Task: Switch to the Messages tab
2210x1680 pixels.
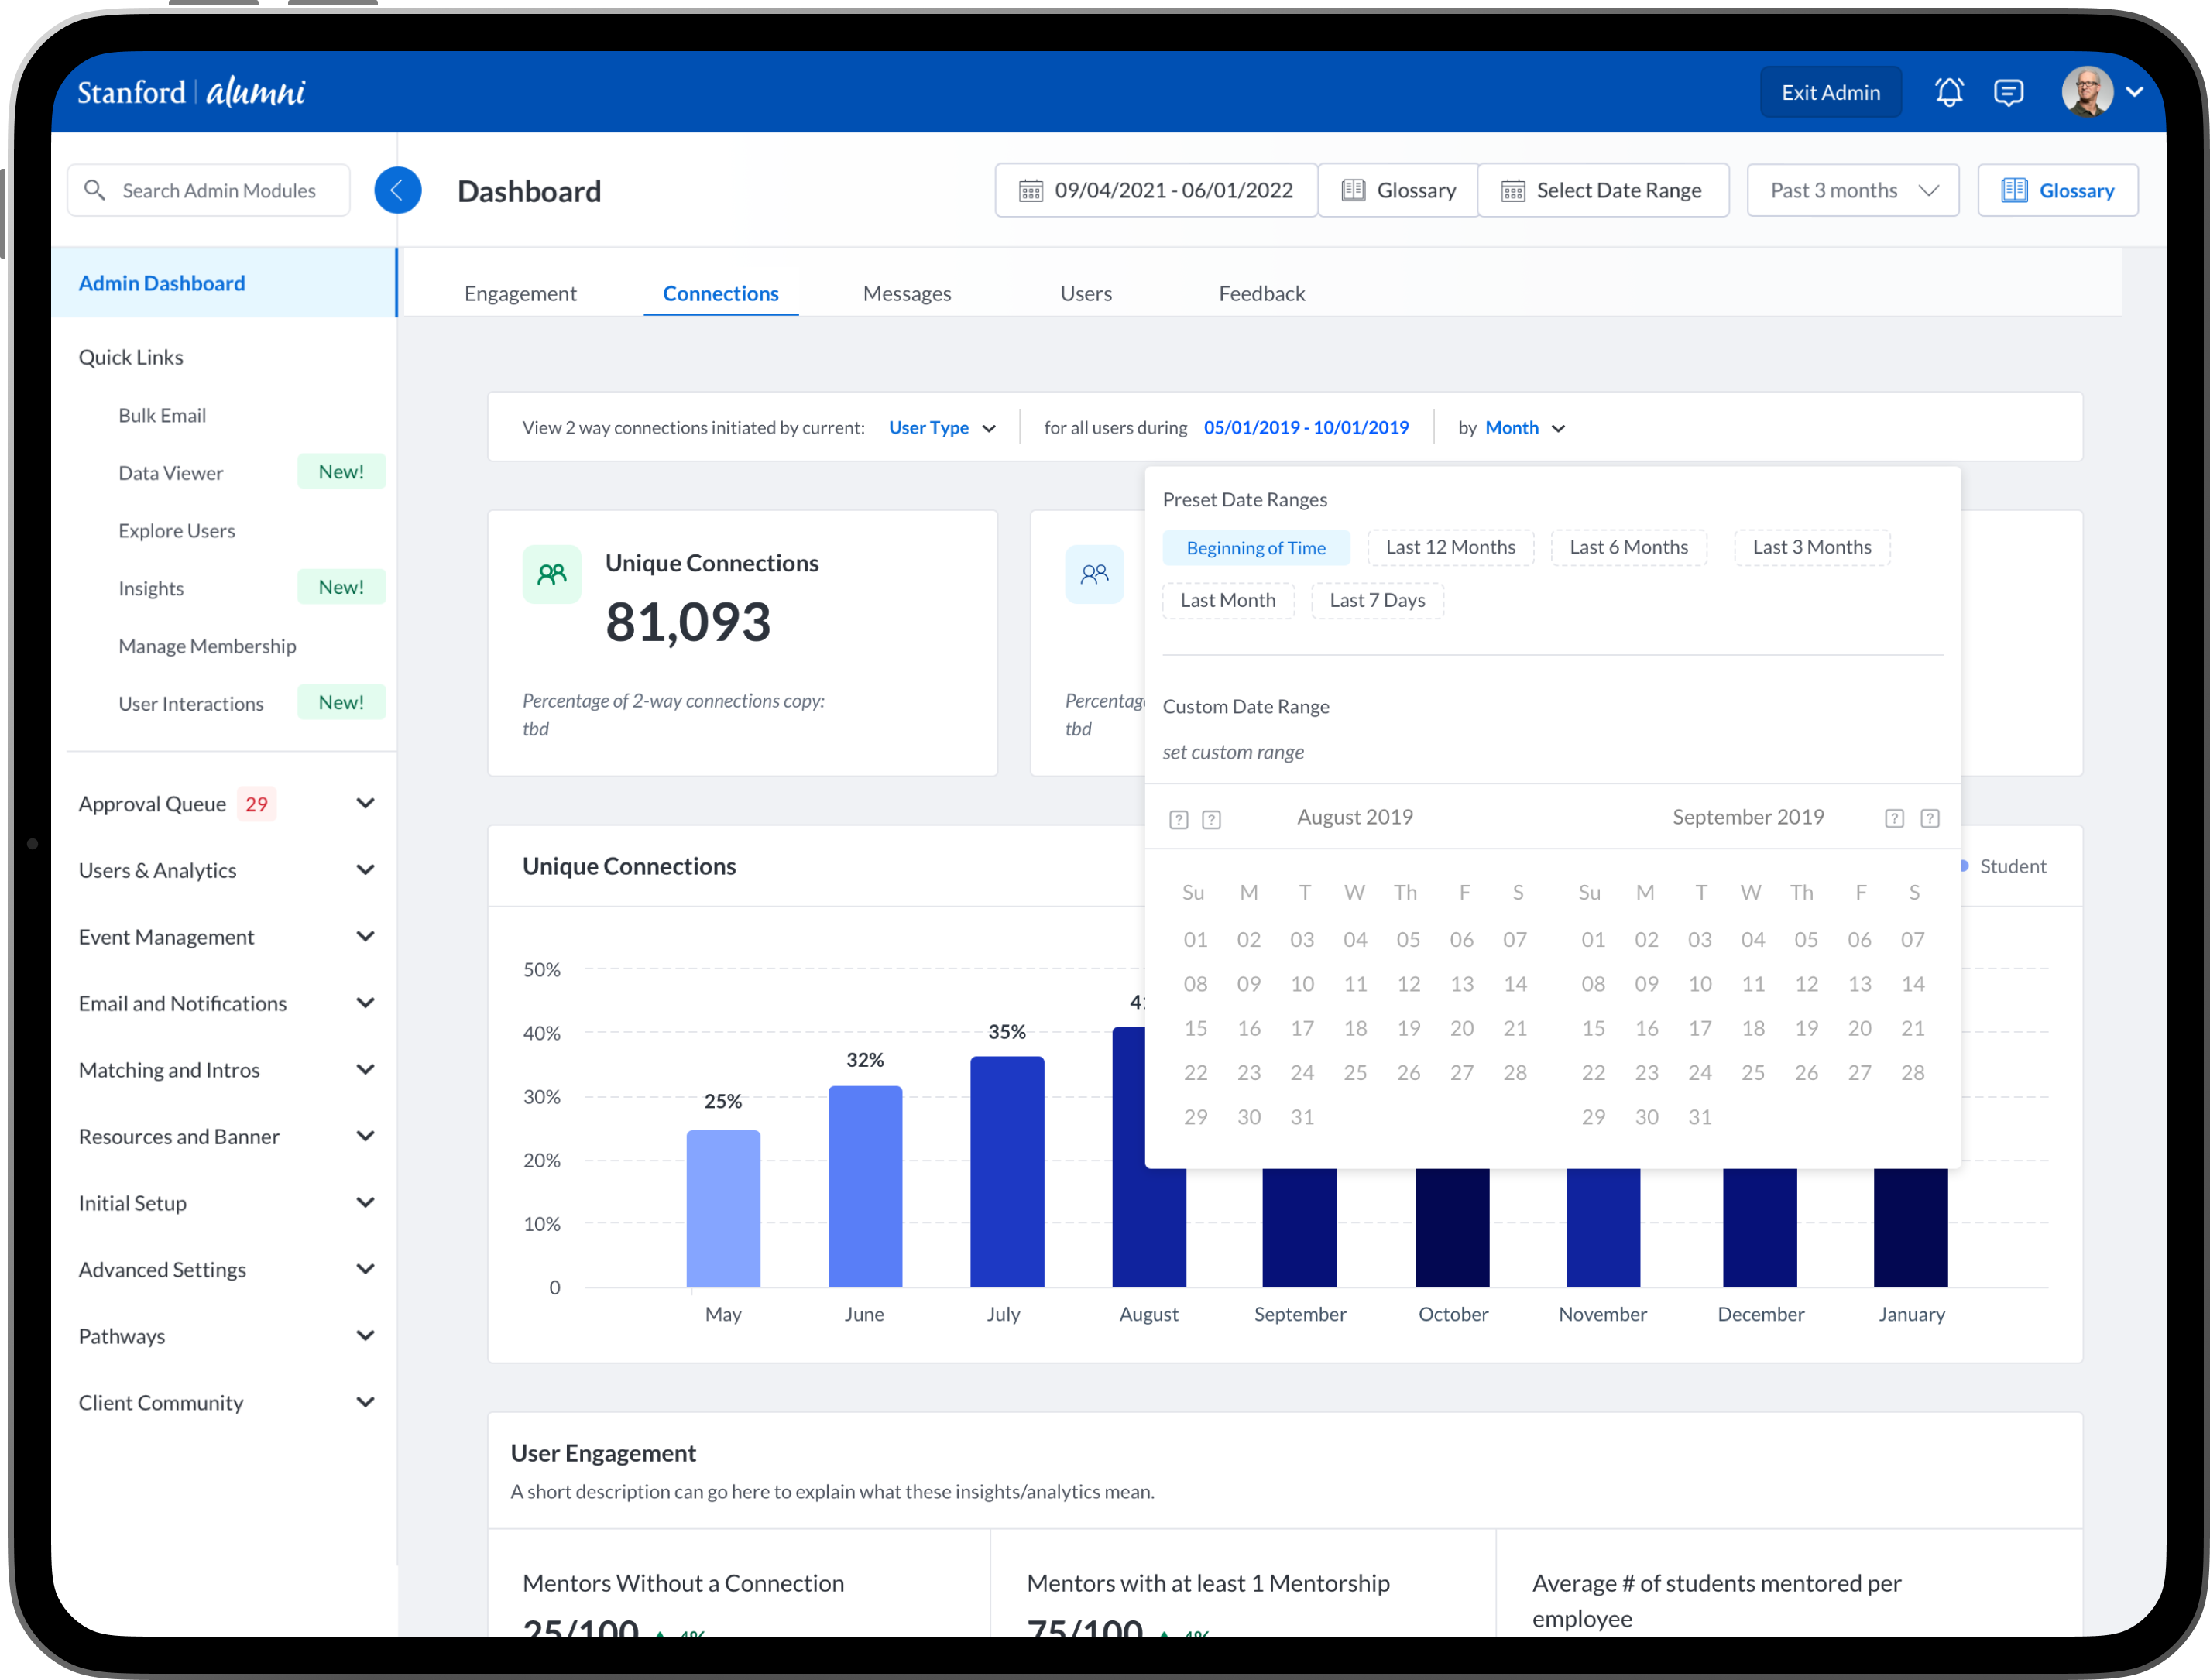Action: click(x=906, y=293)
